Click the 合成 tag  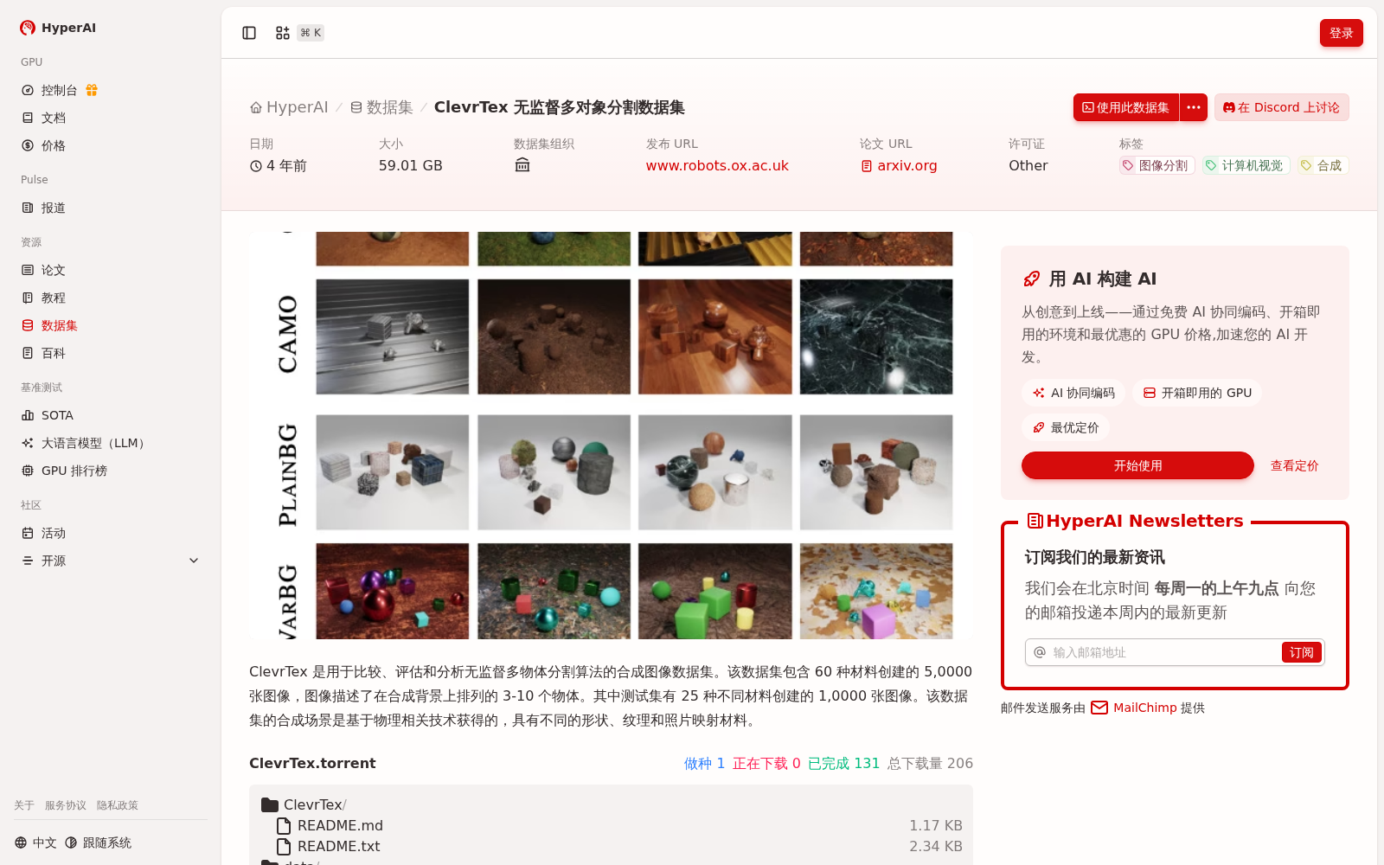click(1323, 165)
